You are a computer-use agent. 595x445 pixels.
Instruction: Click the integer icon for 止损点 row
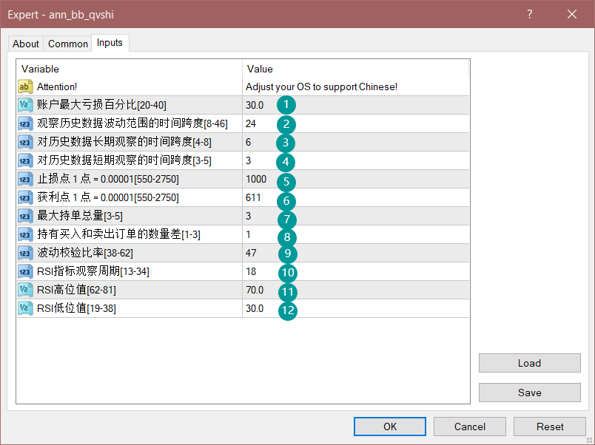[25, 180]
